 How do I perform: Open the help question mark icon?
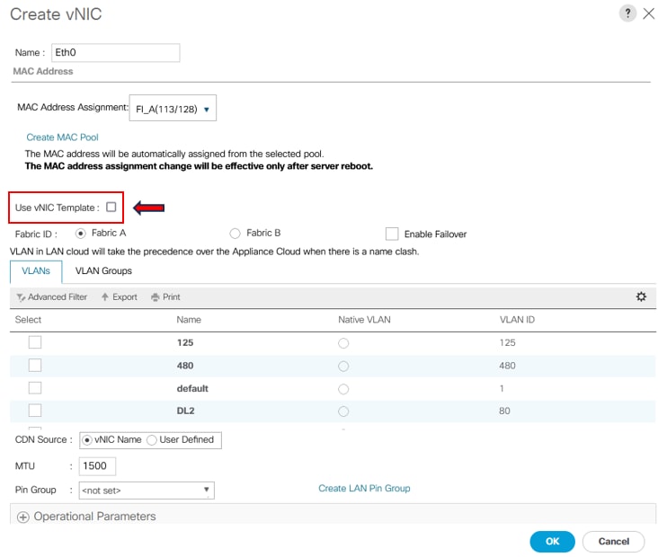pos(627,13)
